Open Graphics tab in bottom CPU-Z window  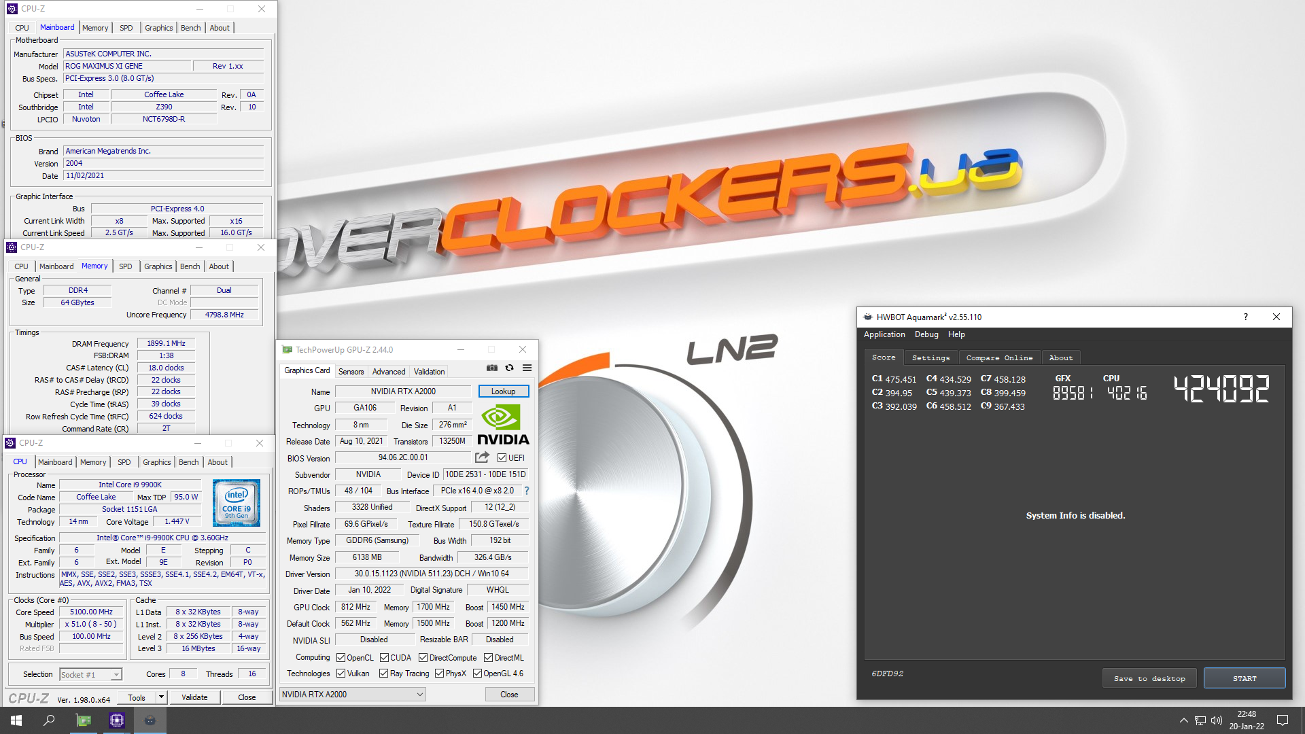click(x=157, y=462)
